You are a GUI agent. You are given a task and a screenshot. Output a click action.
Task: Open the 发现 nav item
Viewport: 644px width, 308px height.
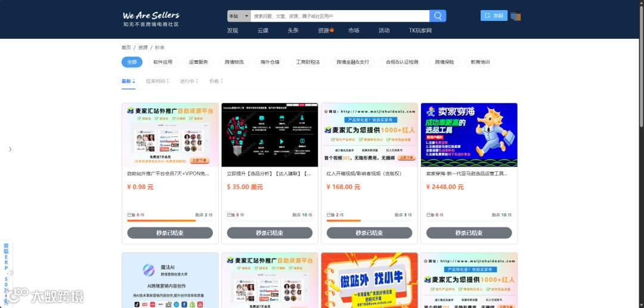pos(233,30)
